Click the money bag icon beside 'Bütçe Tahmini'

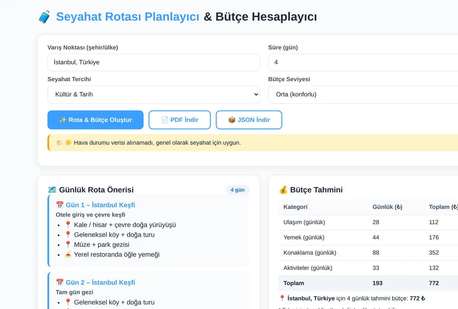point(283,190)
